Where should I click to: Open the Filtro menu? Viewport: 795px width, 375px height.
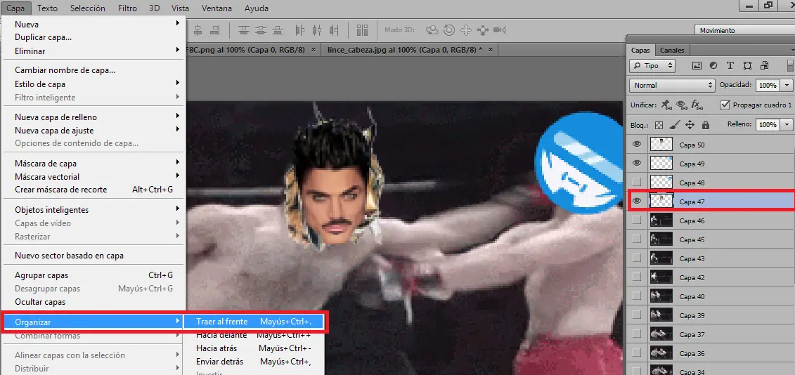coord(127,8)
